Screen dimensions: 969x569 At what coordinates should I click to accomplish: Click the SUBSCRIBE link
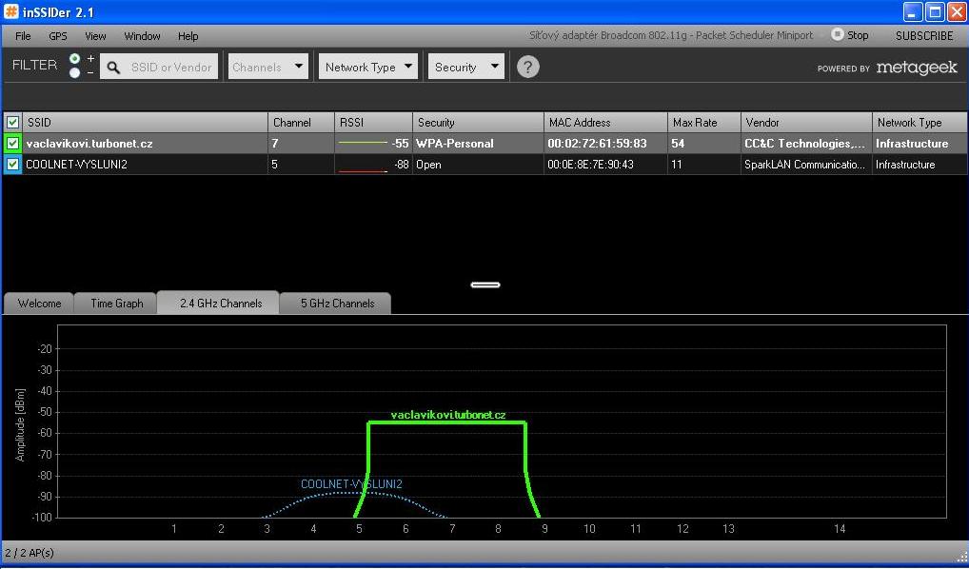pos(924,36)
